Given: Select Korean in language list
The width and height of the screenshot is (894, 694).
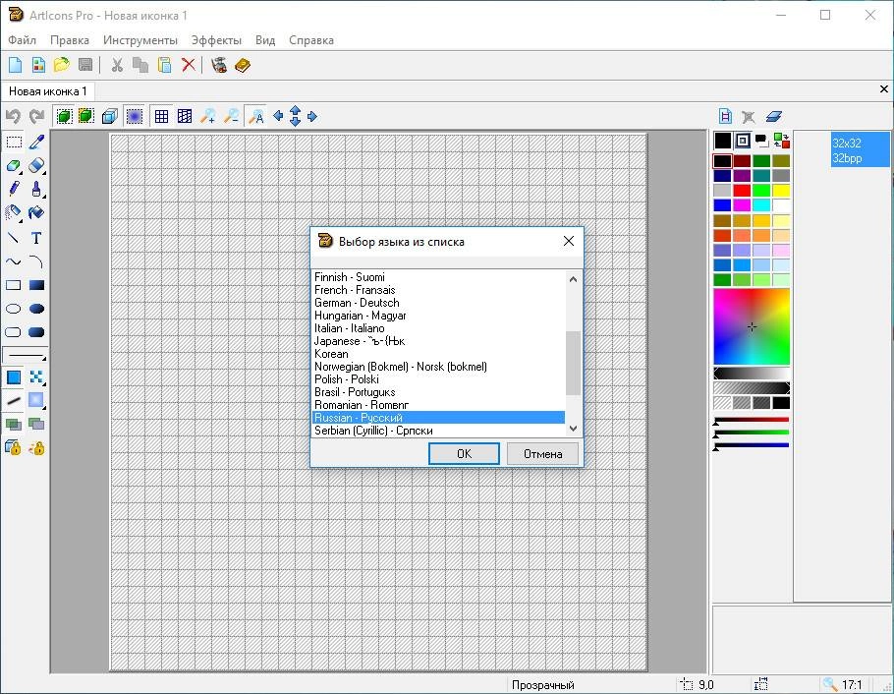Looking at the screenshot, I should [x=439, y=354].
